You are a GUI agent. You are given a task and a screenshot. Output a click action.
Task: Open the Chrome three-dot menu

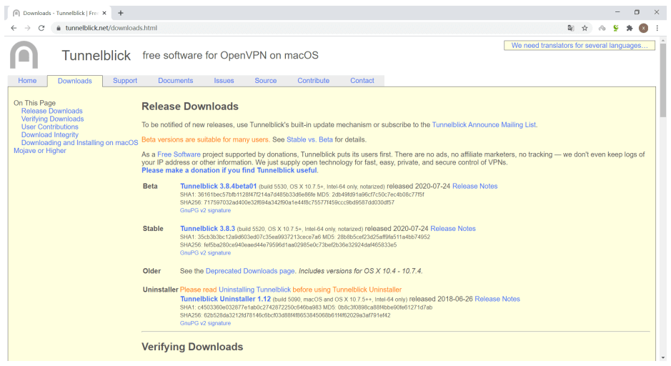click(657, 28)
